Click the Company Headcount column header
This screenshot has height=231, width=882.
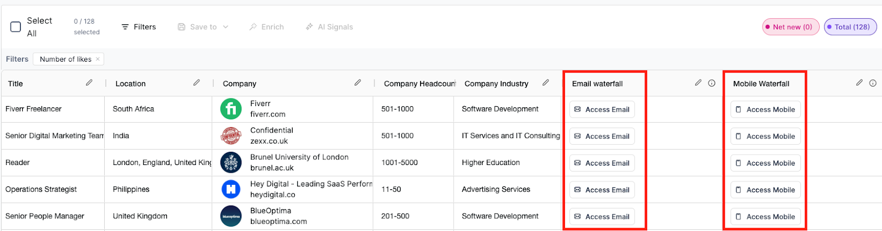[420, 84]
